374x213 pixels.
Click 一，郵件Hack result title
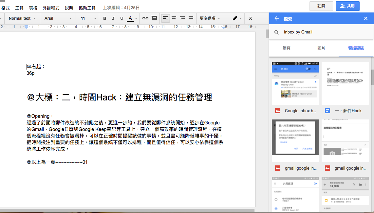(x=348, y=111)
